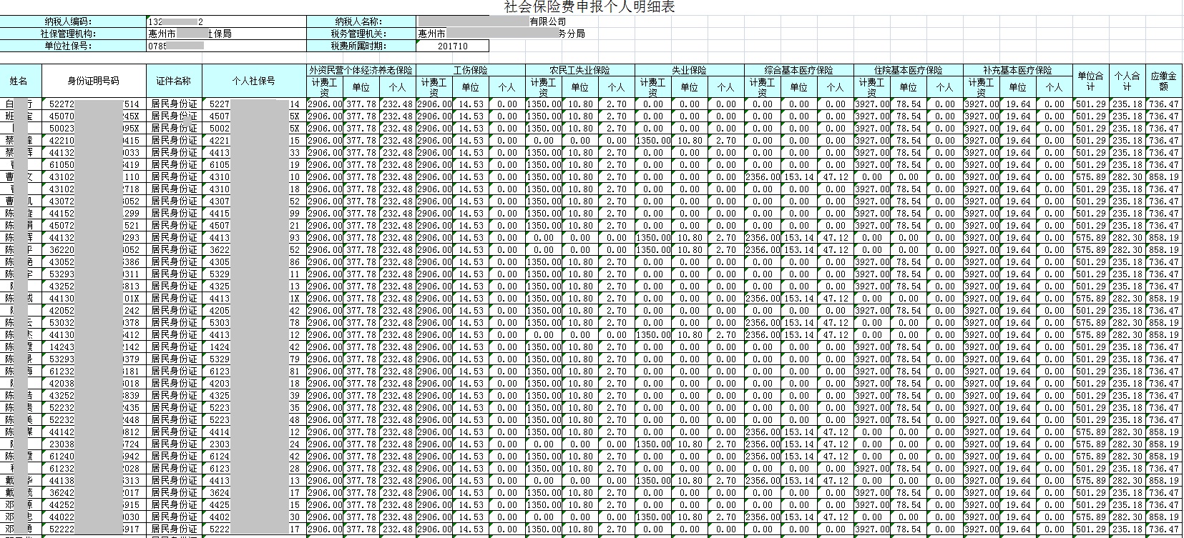The image size is (1184, 538).
Task: Select the period value 201710
Action: [x=453, y=46]
